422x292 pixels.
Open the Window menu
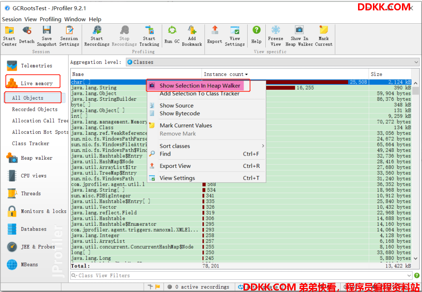click(x=75, y=19)
